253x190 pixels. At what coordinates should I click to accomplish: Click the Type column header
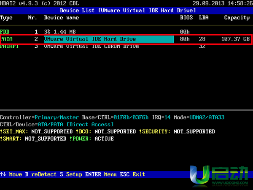point(6,18)
